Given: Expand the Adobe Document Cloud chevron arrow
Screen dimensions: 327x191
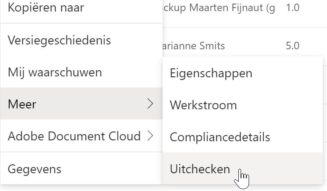Looking at the screenshot, I should (150, 136).
